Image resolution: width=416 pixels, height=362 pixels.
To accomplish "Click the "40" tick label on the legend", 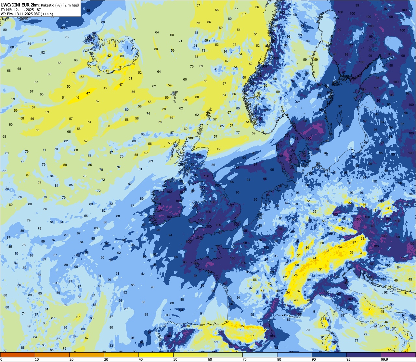I will pyautogui.click(x=141, y=359).
